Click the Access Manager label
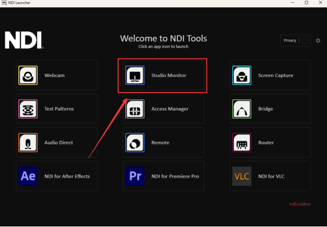This screenshot has width=327, height=227. pos(170,109)
